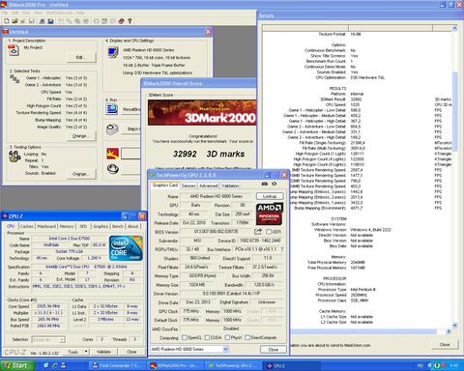464x371 pixels.
Task: Click the 'Intel Core 2 Duo E7500' name field
Action: pyautogui.click(x=70, y=239)
